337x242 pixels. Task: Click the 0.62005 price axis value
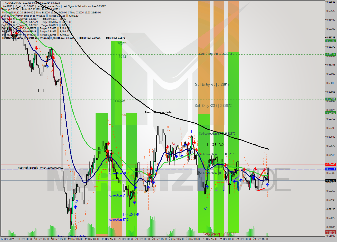coord(331,227)
